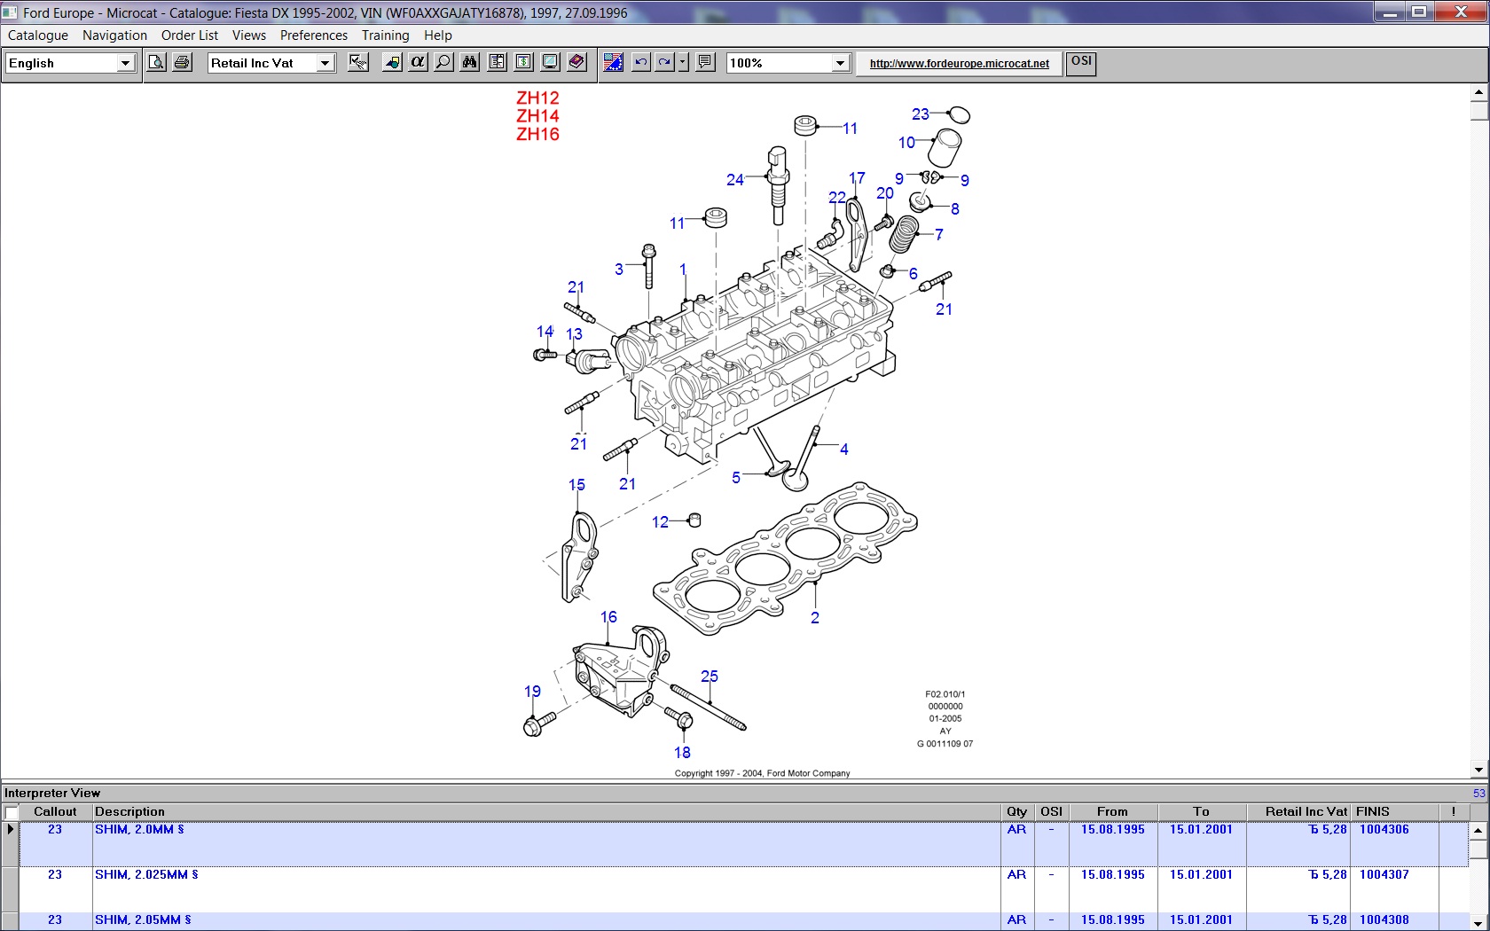Screen dimensions: 1490x931
Task: Click the parts list scroll up arrow
Action: pyautogui.click(x=1477, y=831)
